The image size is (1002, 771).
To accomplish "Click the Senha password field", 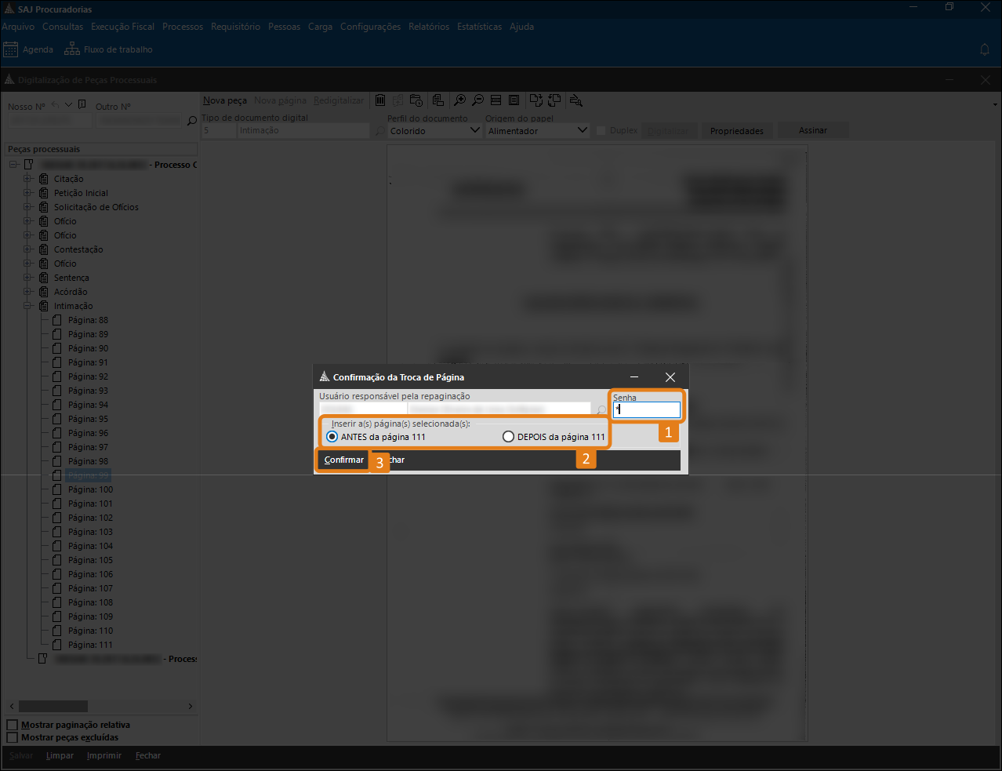I will coord(647,409).
